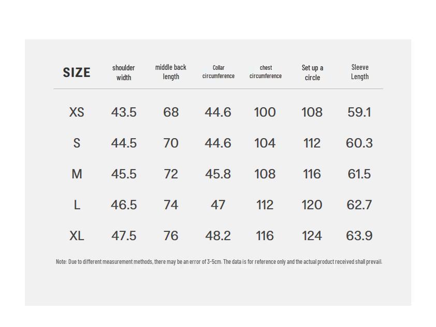
Task: Select collar circumference value 45.8
Action: [x=218, y=174]
